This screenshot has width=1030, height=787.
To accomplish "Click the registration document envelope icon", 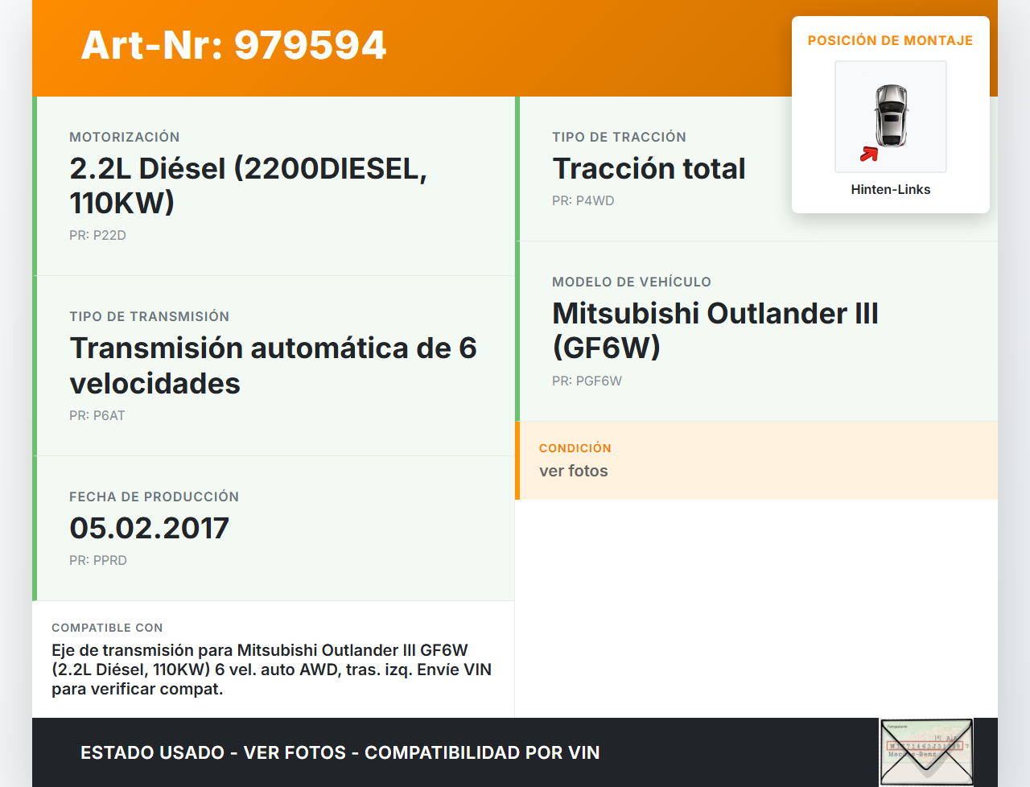I will coord(926,751).
